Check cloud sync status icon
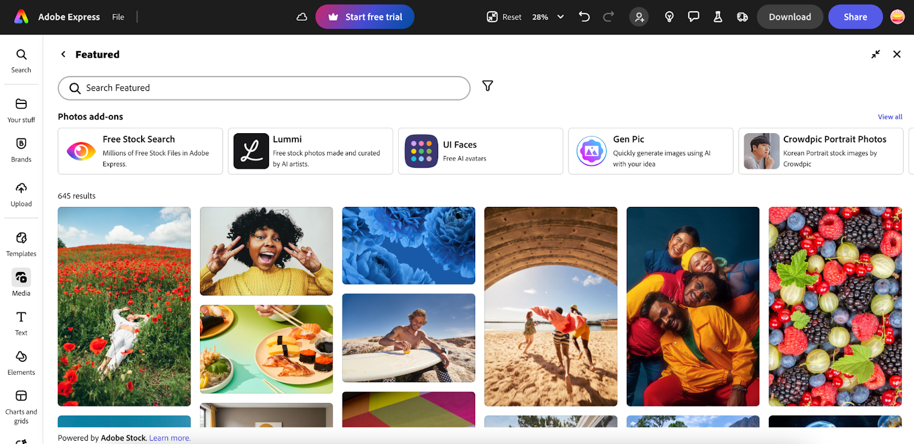 click(302, 17)
